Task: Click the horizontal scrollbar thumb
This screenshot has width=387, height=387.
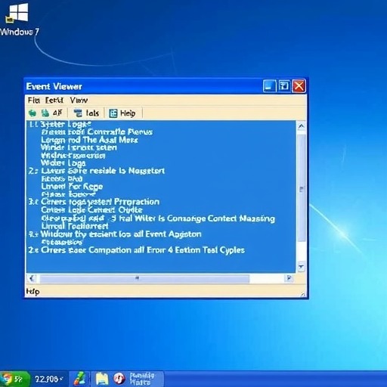Action: (x=144, y=278)
